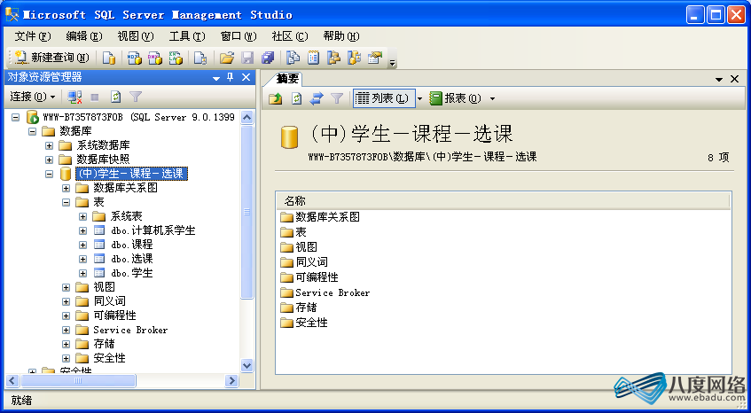Open the dropdown arrow next to 报表(O)
Viewport: 751px width, 413px height.
(x=492, y=99)
